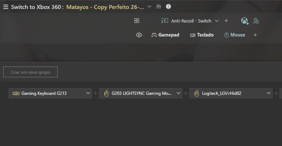
Task: Expand the Matayos config name dropdown
Action: coord(149,7)
